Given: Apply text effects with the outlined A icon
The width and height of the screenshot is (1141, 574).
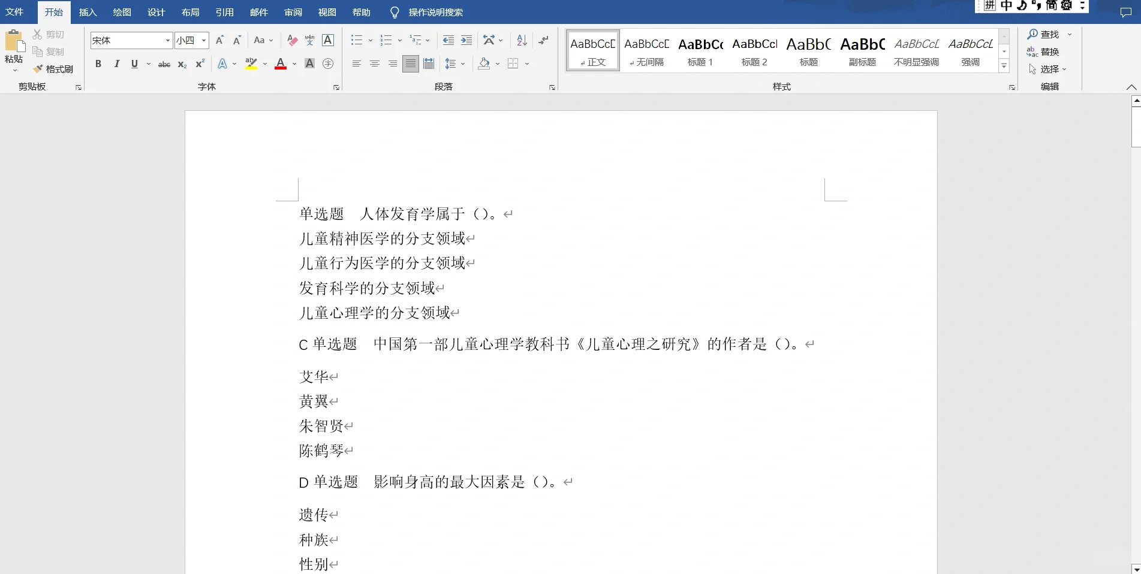Looking at the screenshot, I should 222,64.
